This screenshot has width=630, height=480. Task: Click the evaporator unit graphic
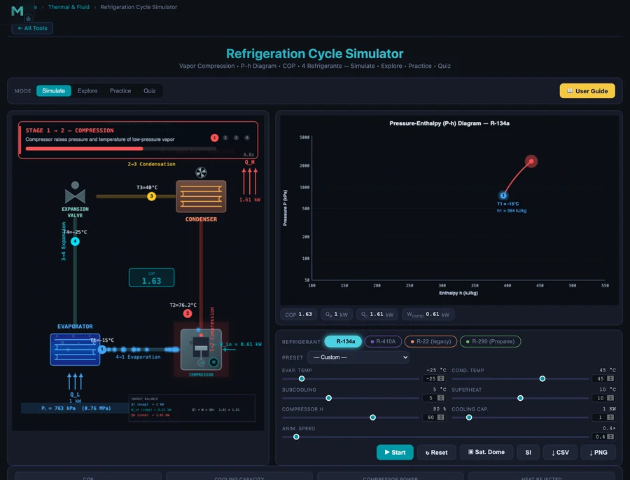(75, 349)
